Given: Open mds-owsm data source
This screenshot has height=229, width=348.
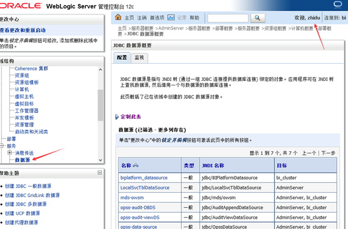Looking at the screenshot, I should point(132,197).
